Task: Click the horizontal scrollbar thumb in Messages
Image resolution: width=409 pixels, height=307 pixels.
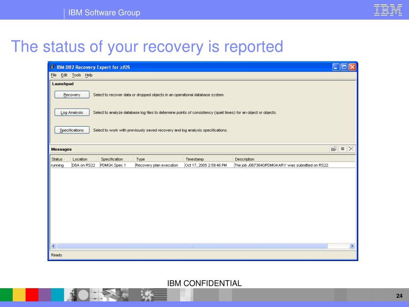Action: pyautogui.click(x=192, y=246)
